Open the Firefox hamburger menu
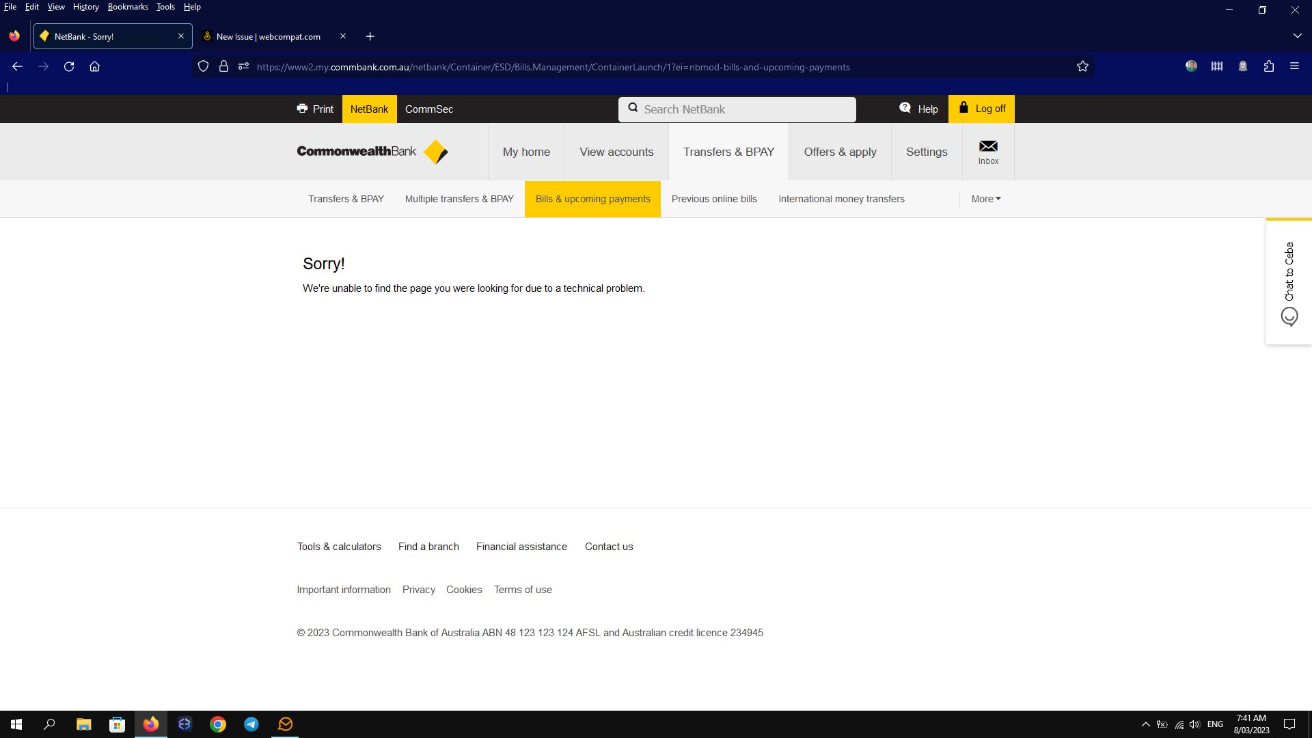This screenshot has width=1312, height=738. [x=1296, y=66]
